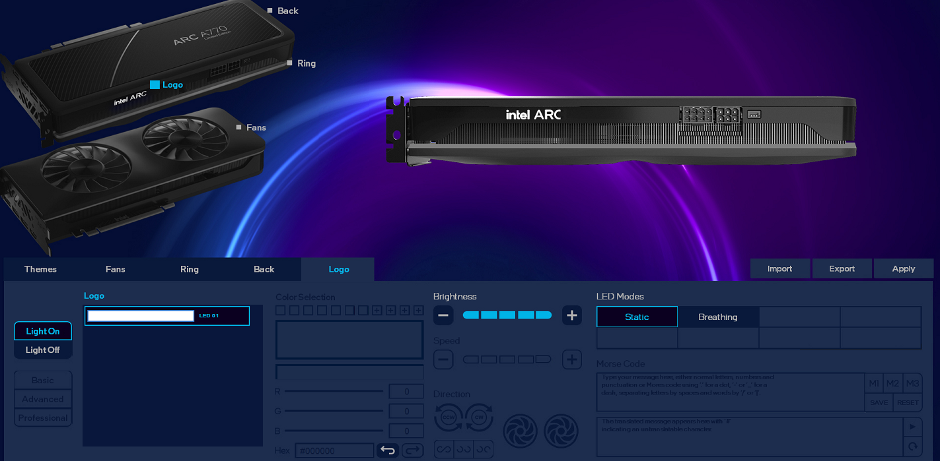940x461 pixels.
Task: Click the last plus color preset slot
Action: (418, 310)
